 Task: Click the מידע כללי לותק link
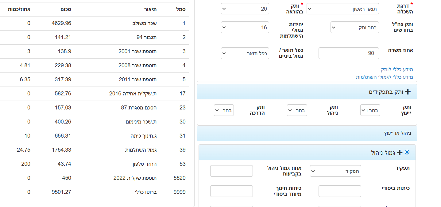397,69
